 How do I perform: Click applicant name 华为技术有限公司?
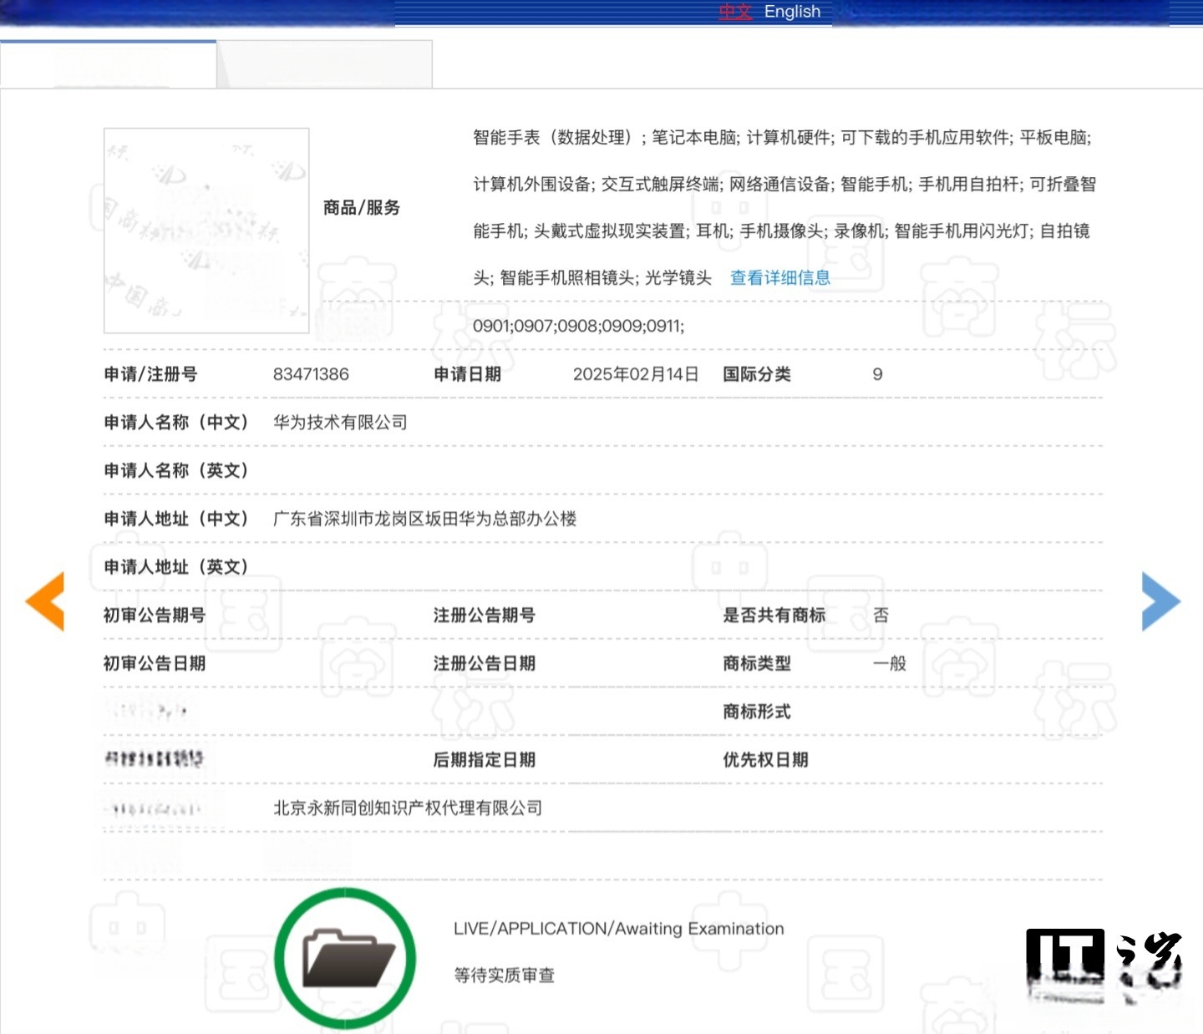[x=340, y=423]
